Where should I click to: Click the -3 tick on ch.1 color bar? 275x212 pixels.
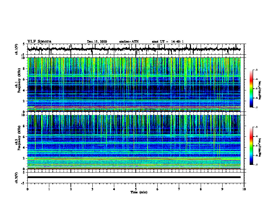[x=256, y=70]
